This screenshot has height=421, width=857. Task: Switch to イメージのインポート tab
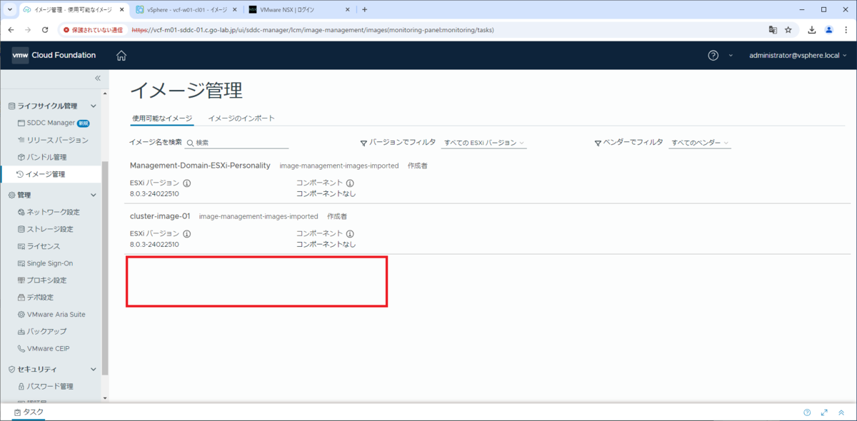click(241, 118)
